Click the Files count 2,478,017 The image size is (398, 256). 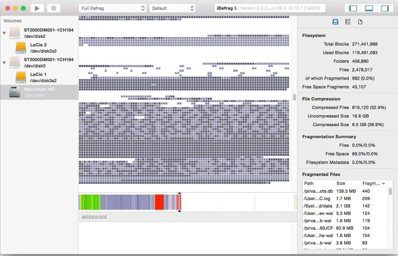362,70
